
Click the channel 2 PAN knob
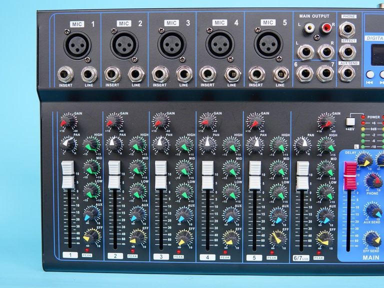tap(114, 144)
